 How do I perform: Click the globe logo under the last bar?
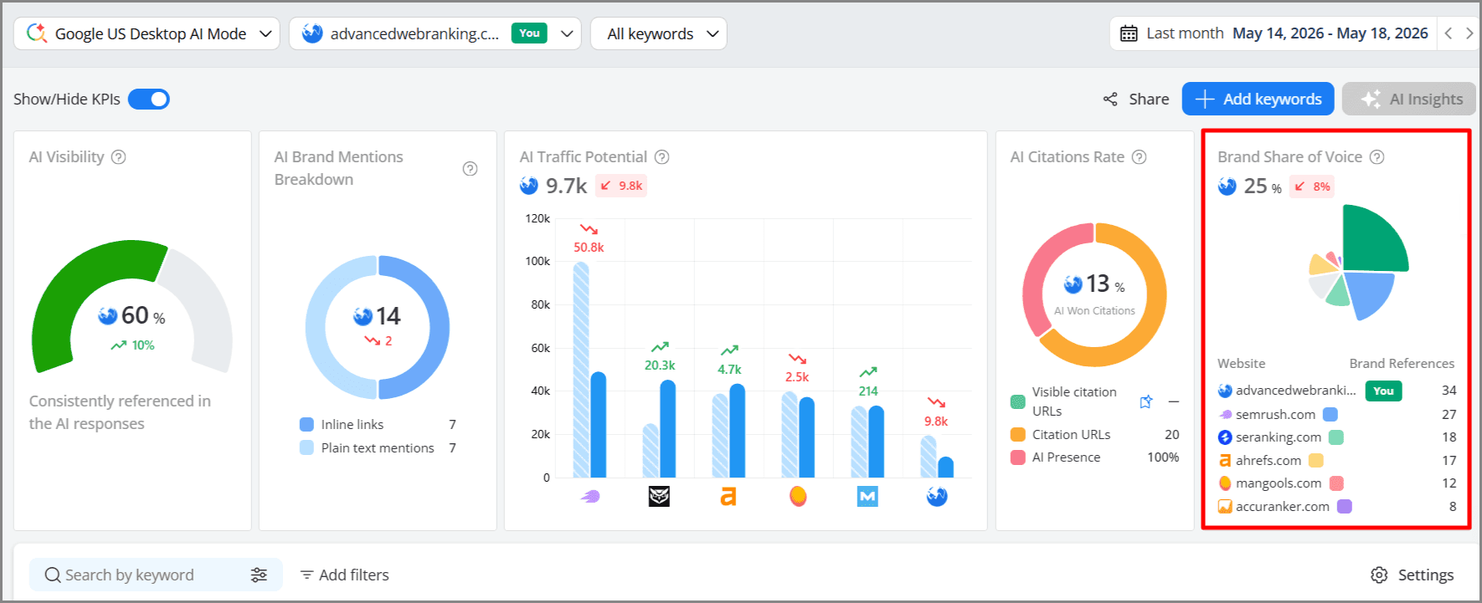pyautogui.click(x=937, y=497)
